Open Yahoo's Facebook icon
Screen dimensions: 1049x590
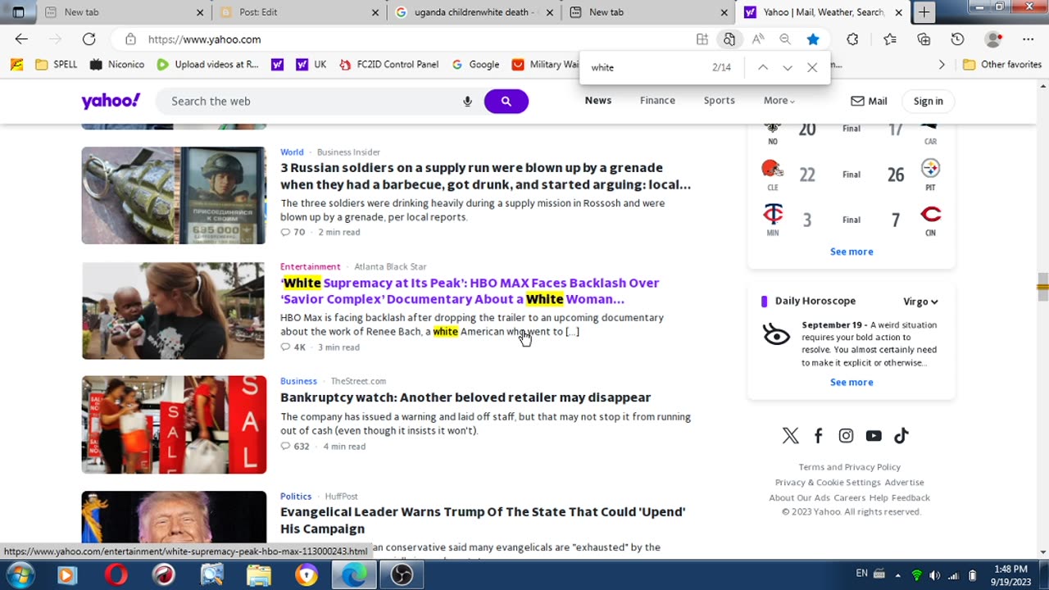click(x=818, y=436)
